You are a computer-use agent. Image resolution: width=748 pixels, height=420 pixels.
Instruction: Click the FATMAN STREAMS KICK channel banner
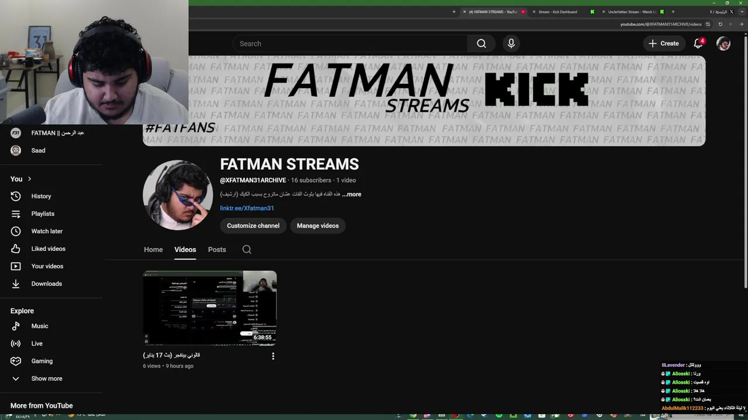pyautogui.click(x=424, y=100)
